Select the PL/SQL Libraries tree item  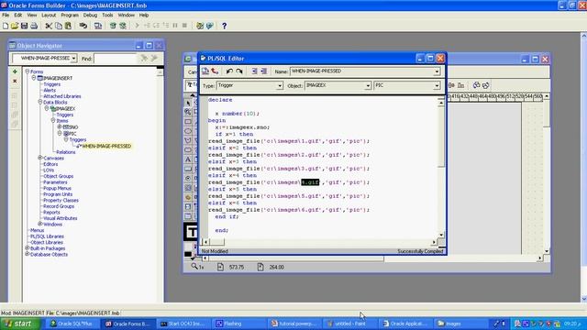(47, 236)
